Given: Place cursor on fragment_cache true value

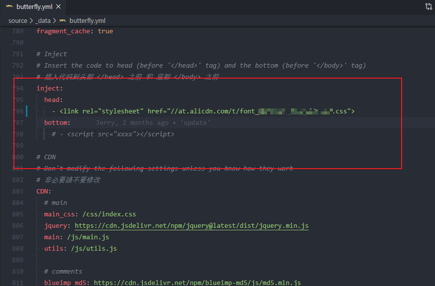Looking at the screenshot, I should 106,31.
